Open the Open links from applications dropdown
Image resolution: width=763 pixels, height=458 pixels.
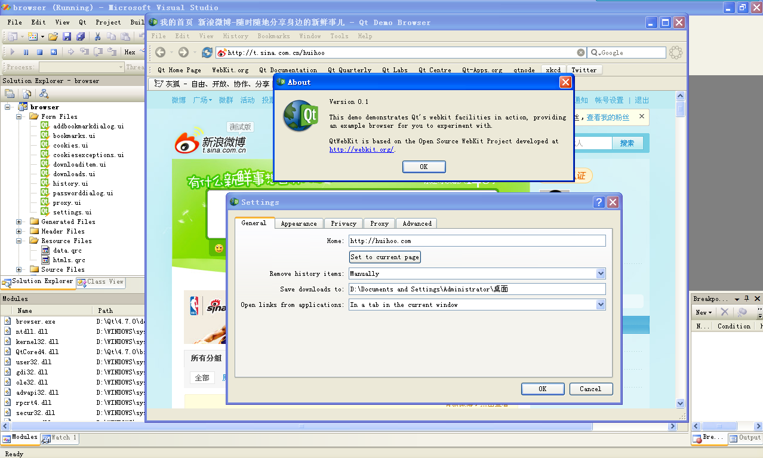[601, 305]
